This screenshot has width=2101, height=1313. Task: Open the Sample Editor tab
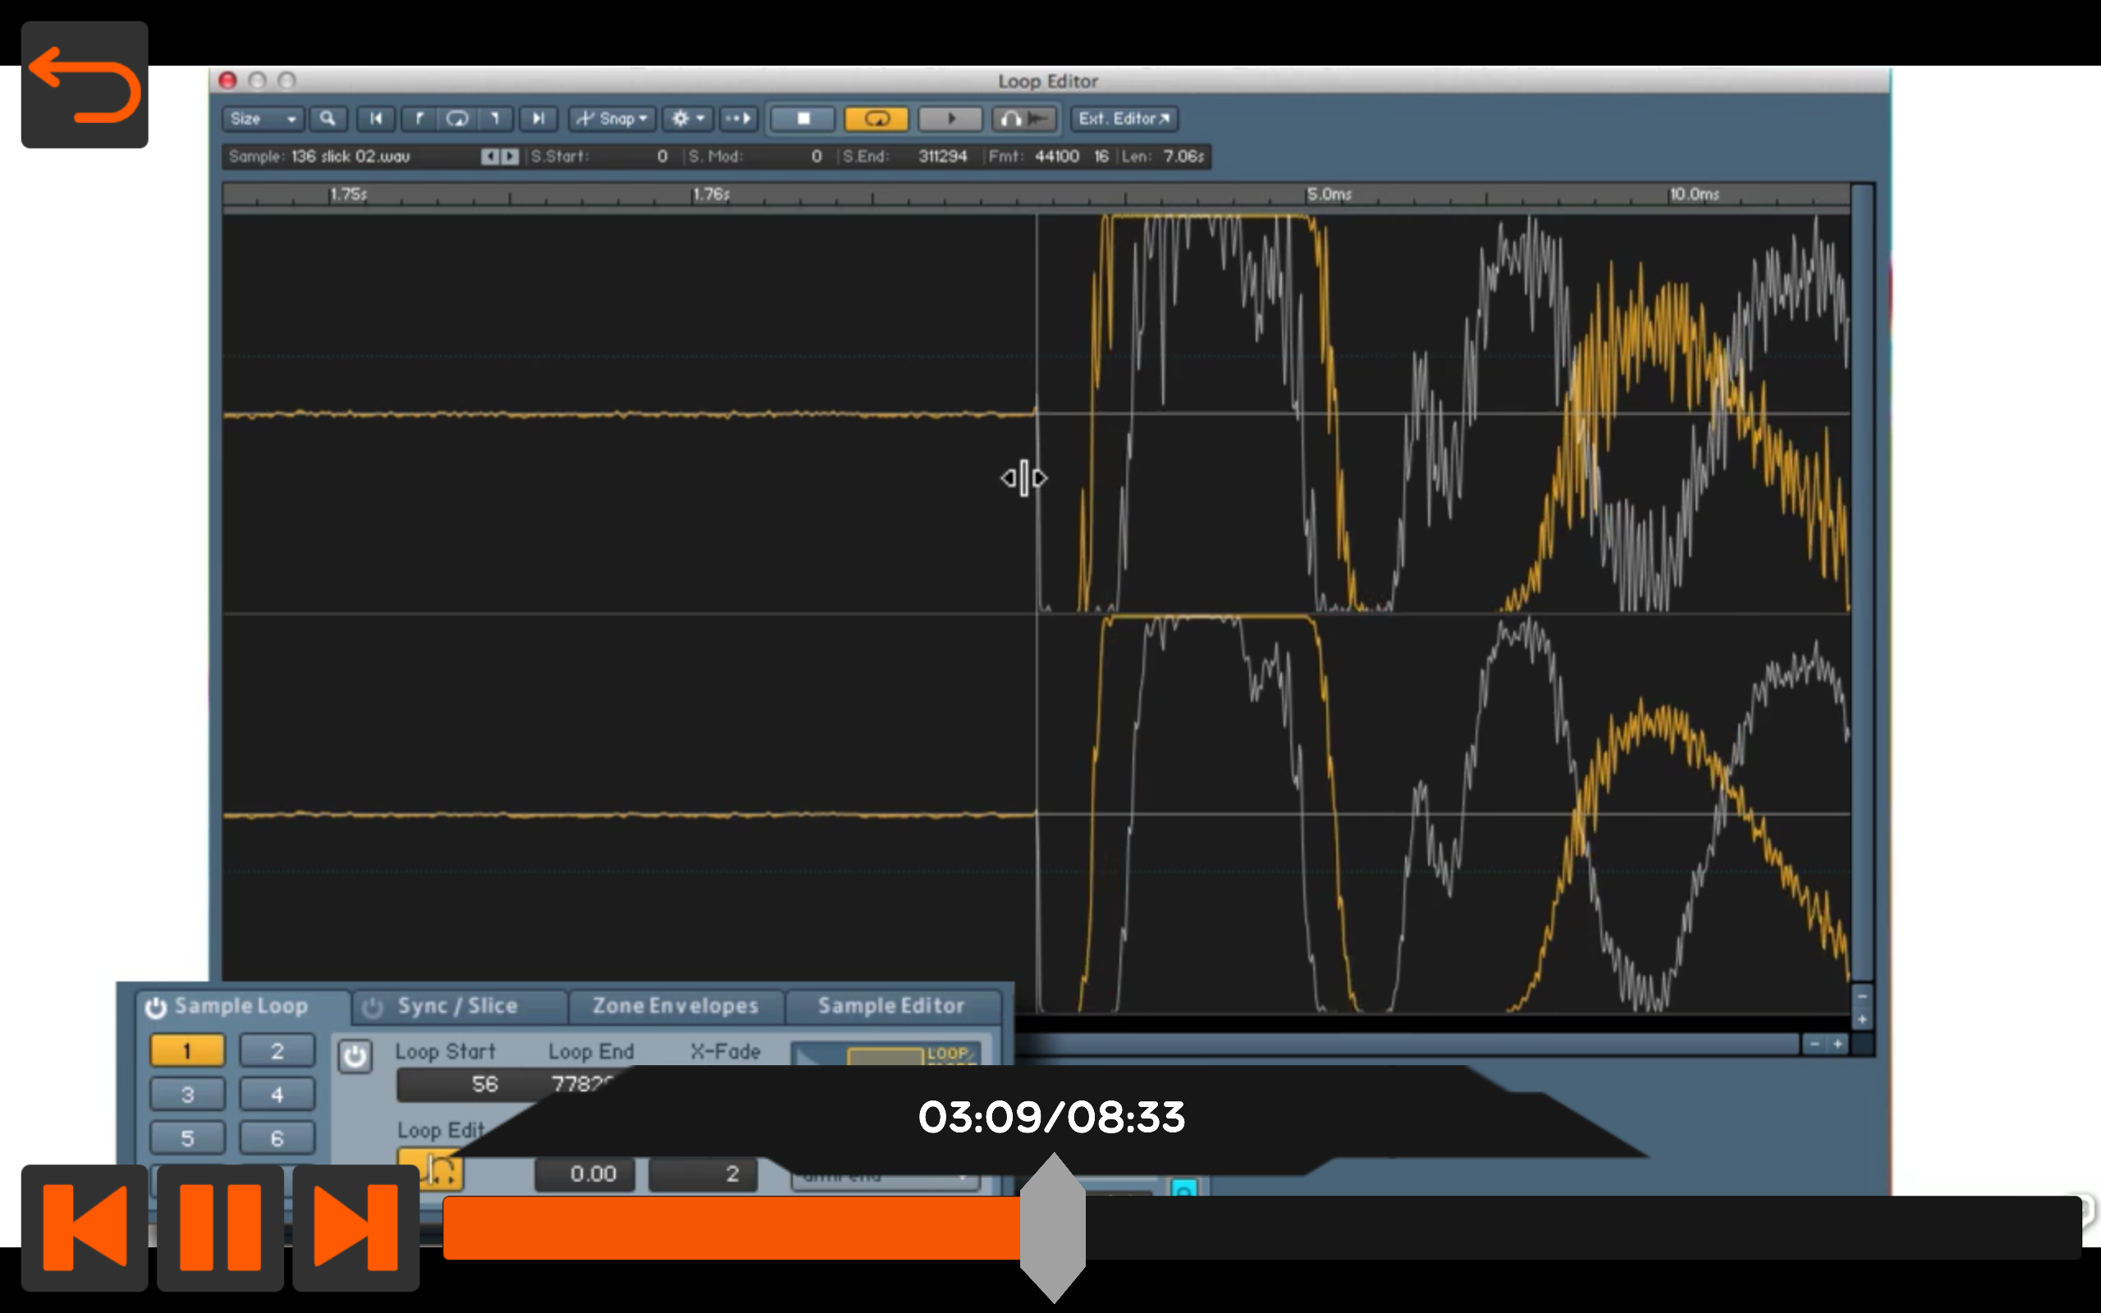coord(890,1006)
